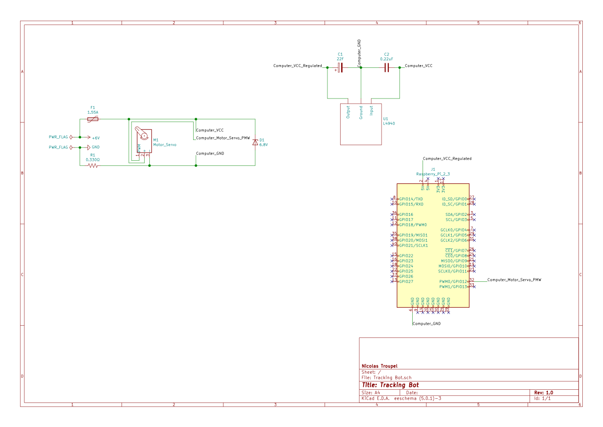Click the diode value 6.8V

coord(263,145)
